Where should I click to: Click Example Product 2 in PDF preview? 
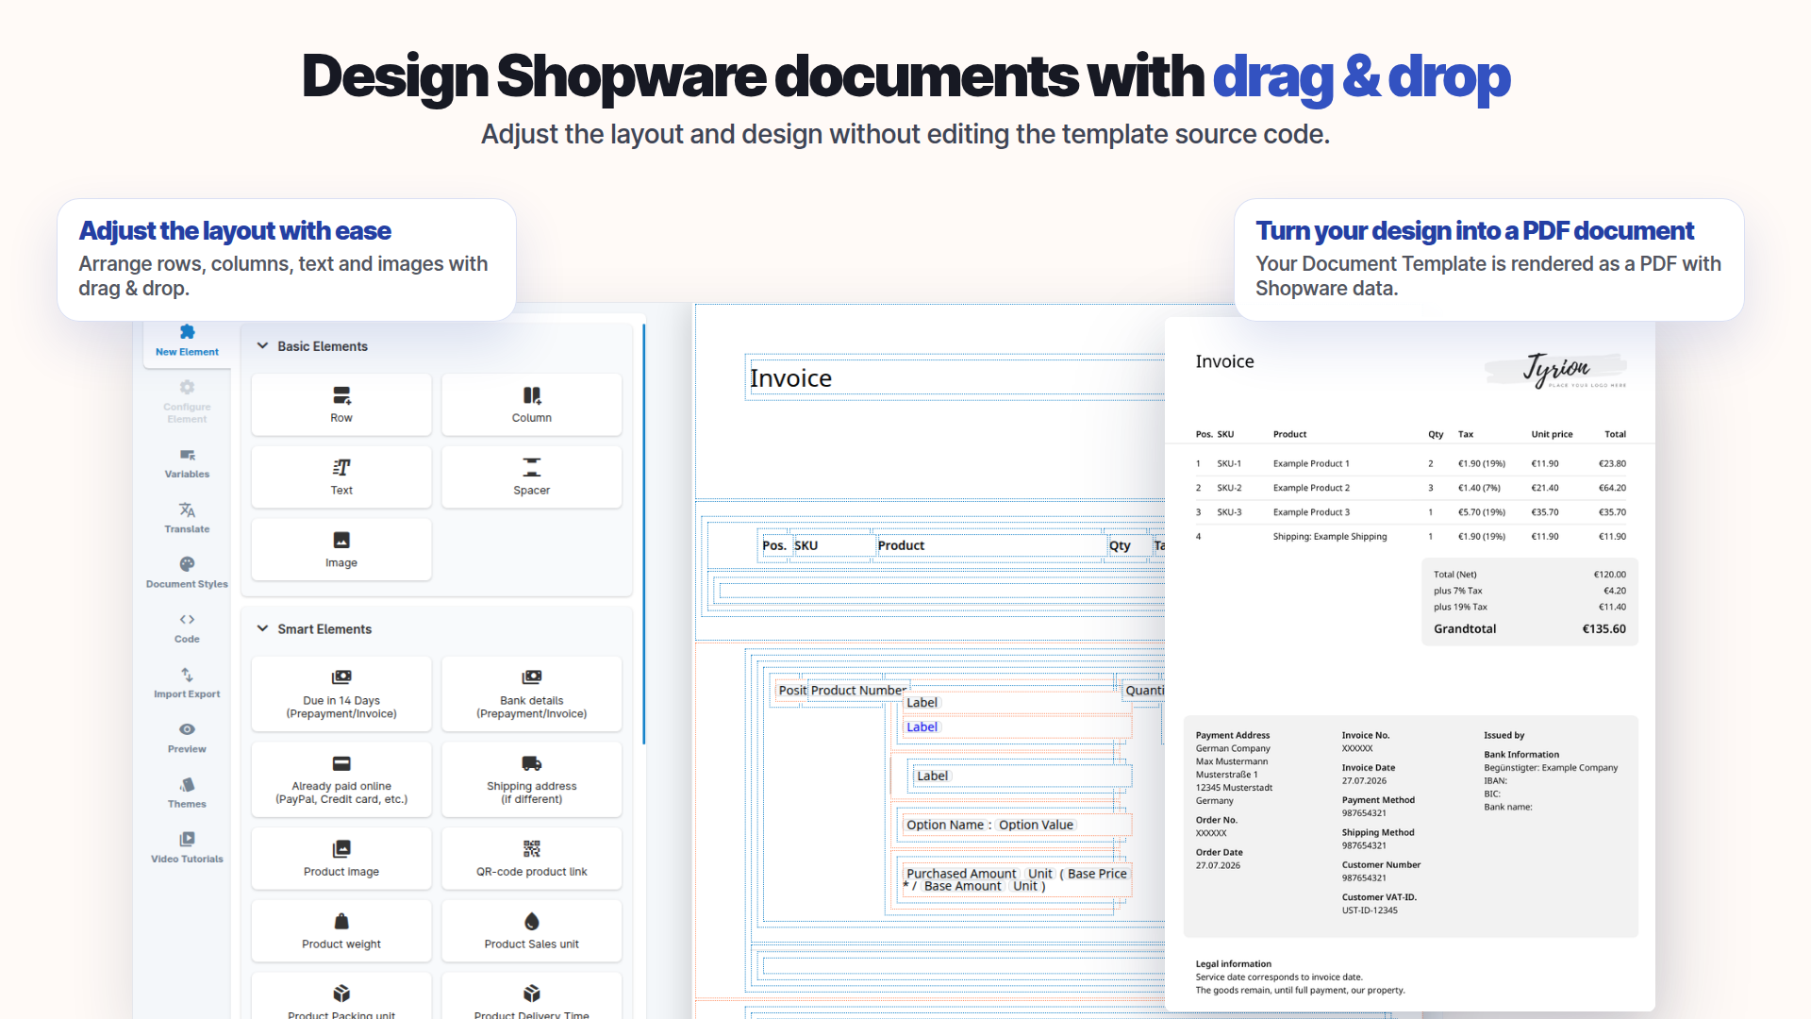[x=1311, y=489]
